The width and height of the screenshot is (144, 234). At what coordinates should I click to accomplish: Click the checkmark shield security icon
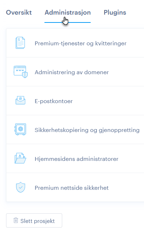tap(21, 187)
